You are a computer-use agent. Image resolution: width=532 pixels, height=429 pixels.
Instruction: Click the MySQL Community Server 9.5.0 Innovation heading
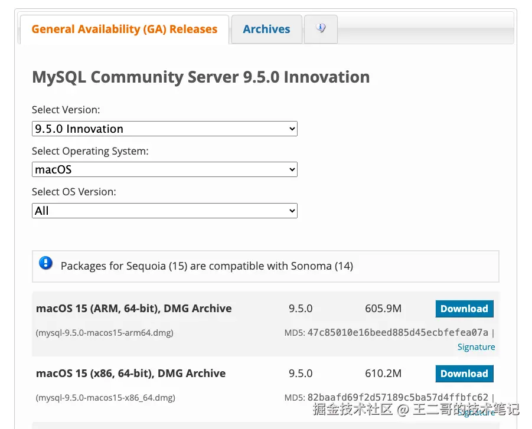coord(201,77)
